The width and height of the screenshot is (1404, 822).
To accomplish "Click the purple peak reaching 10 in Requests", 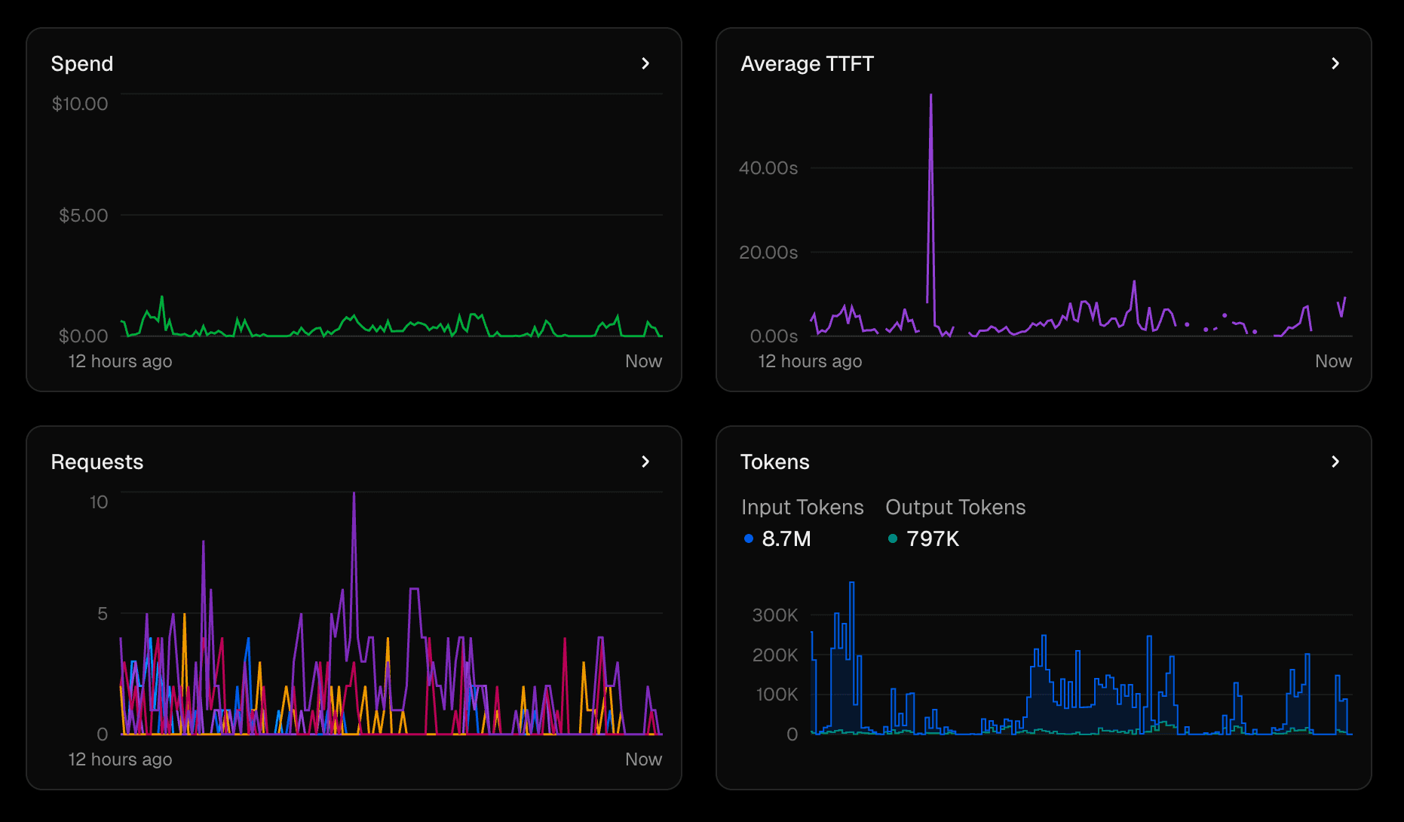I will click(354, 496).
